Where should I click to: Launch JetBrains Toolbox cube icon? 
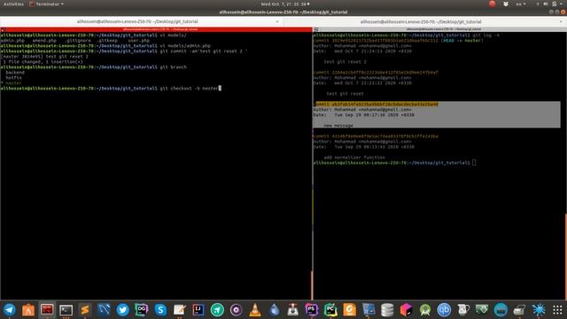406,310
